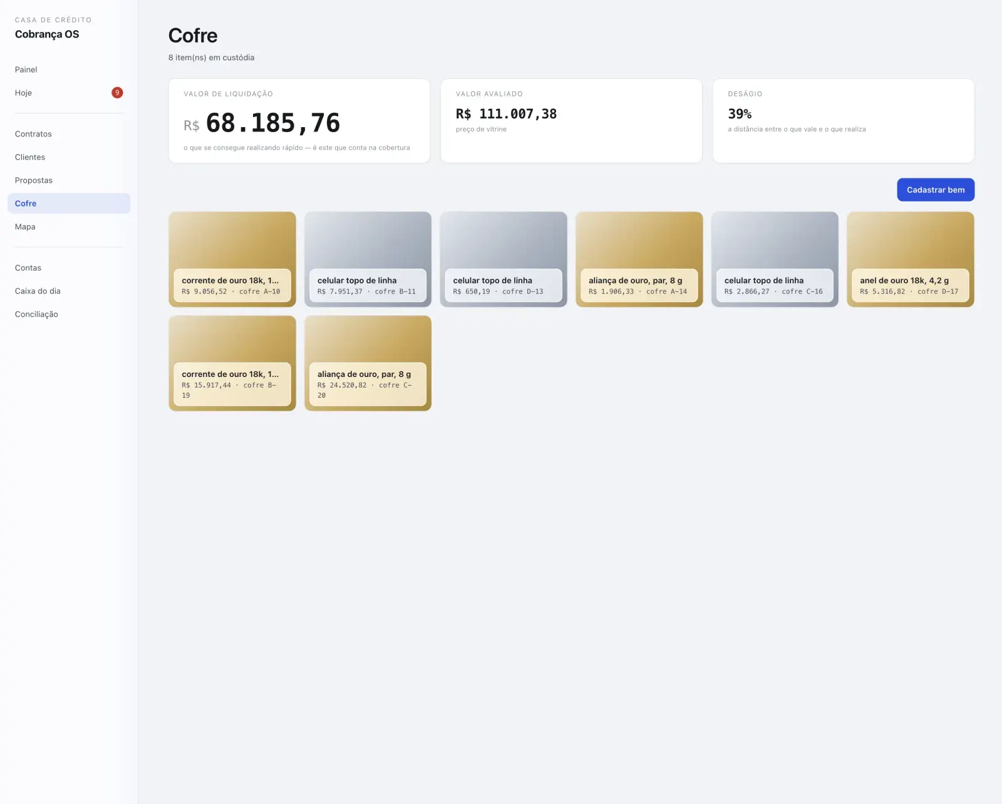Image resolution: width=1002 pixels, height=804 pixels.
Task: Click the red 9 badge next to Hoje
Action: tap(117, 93)
